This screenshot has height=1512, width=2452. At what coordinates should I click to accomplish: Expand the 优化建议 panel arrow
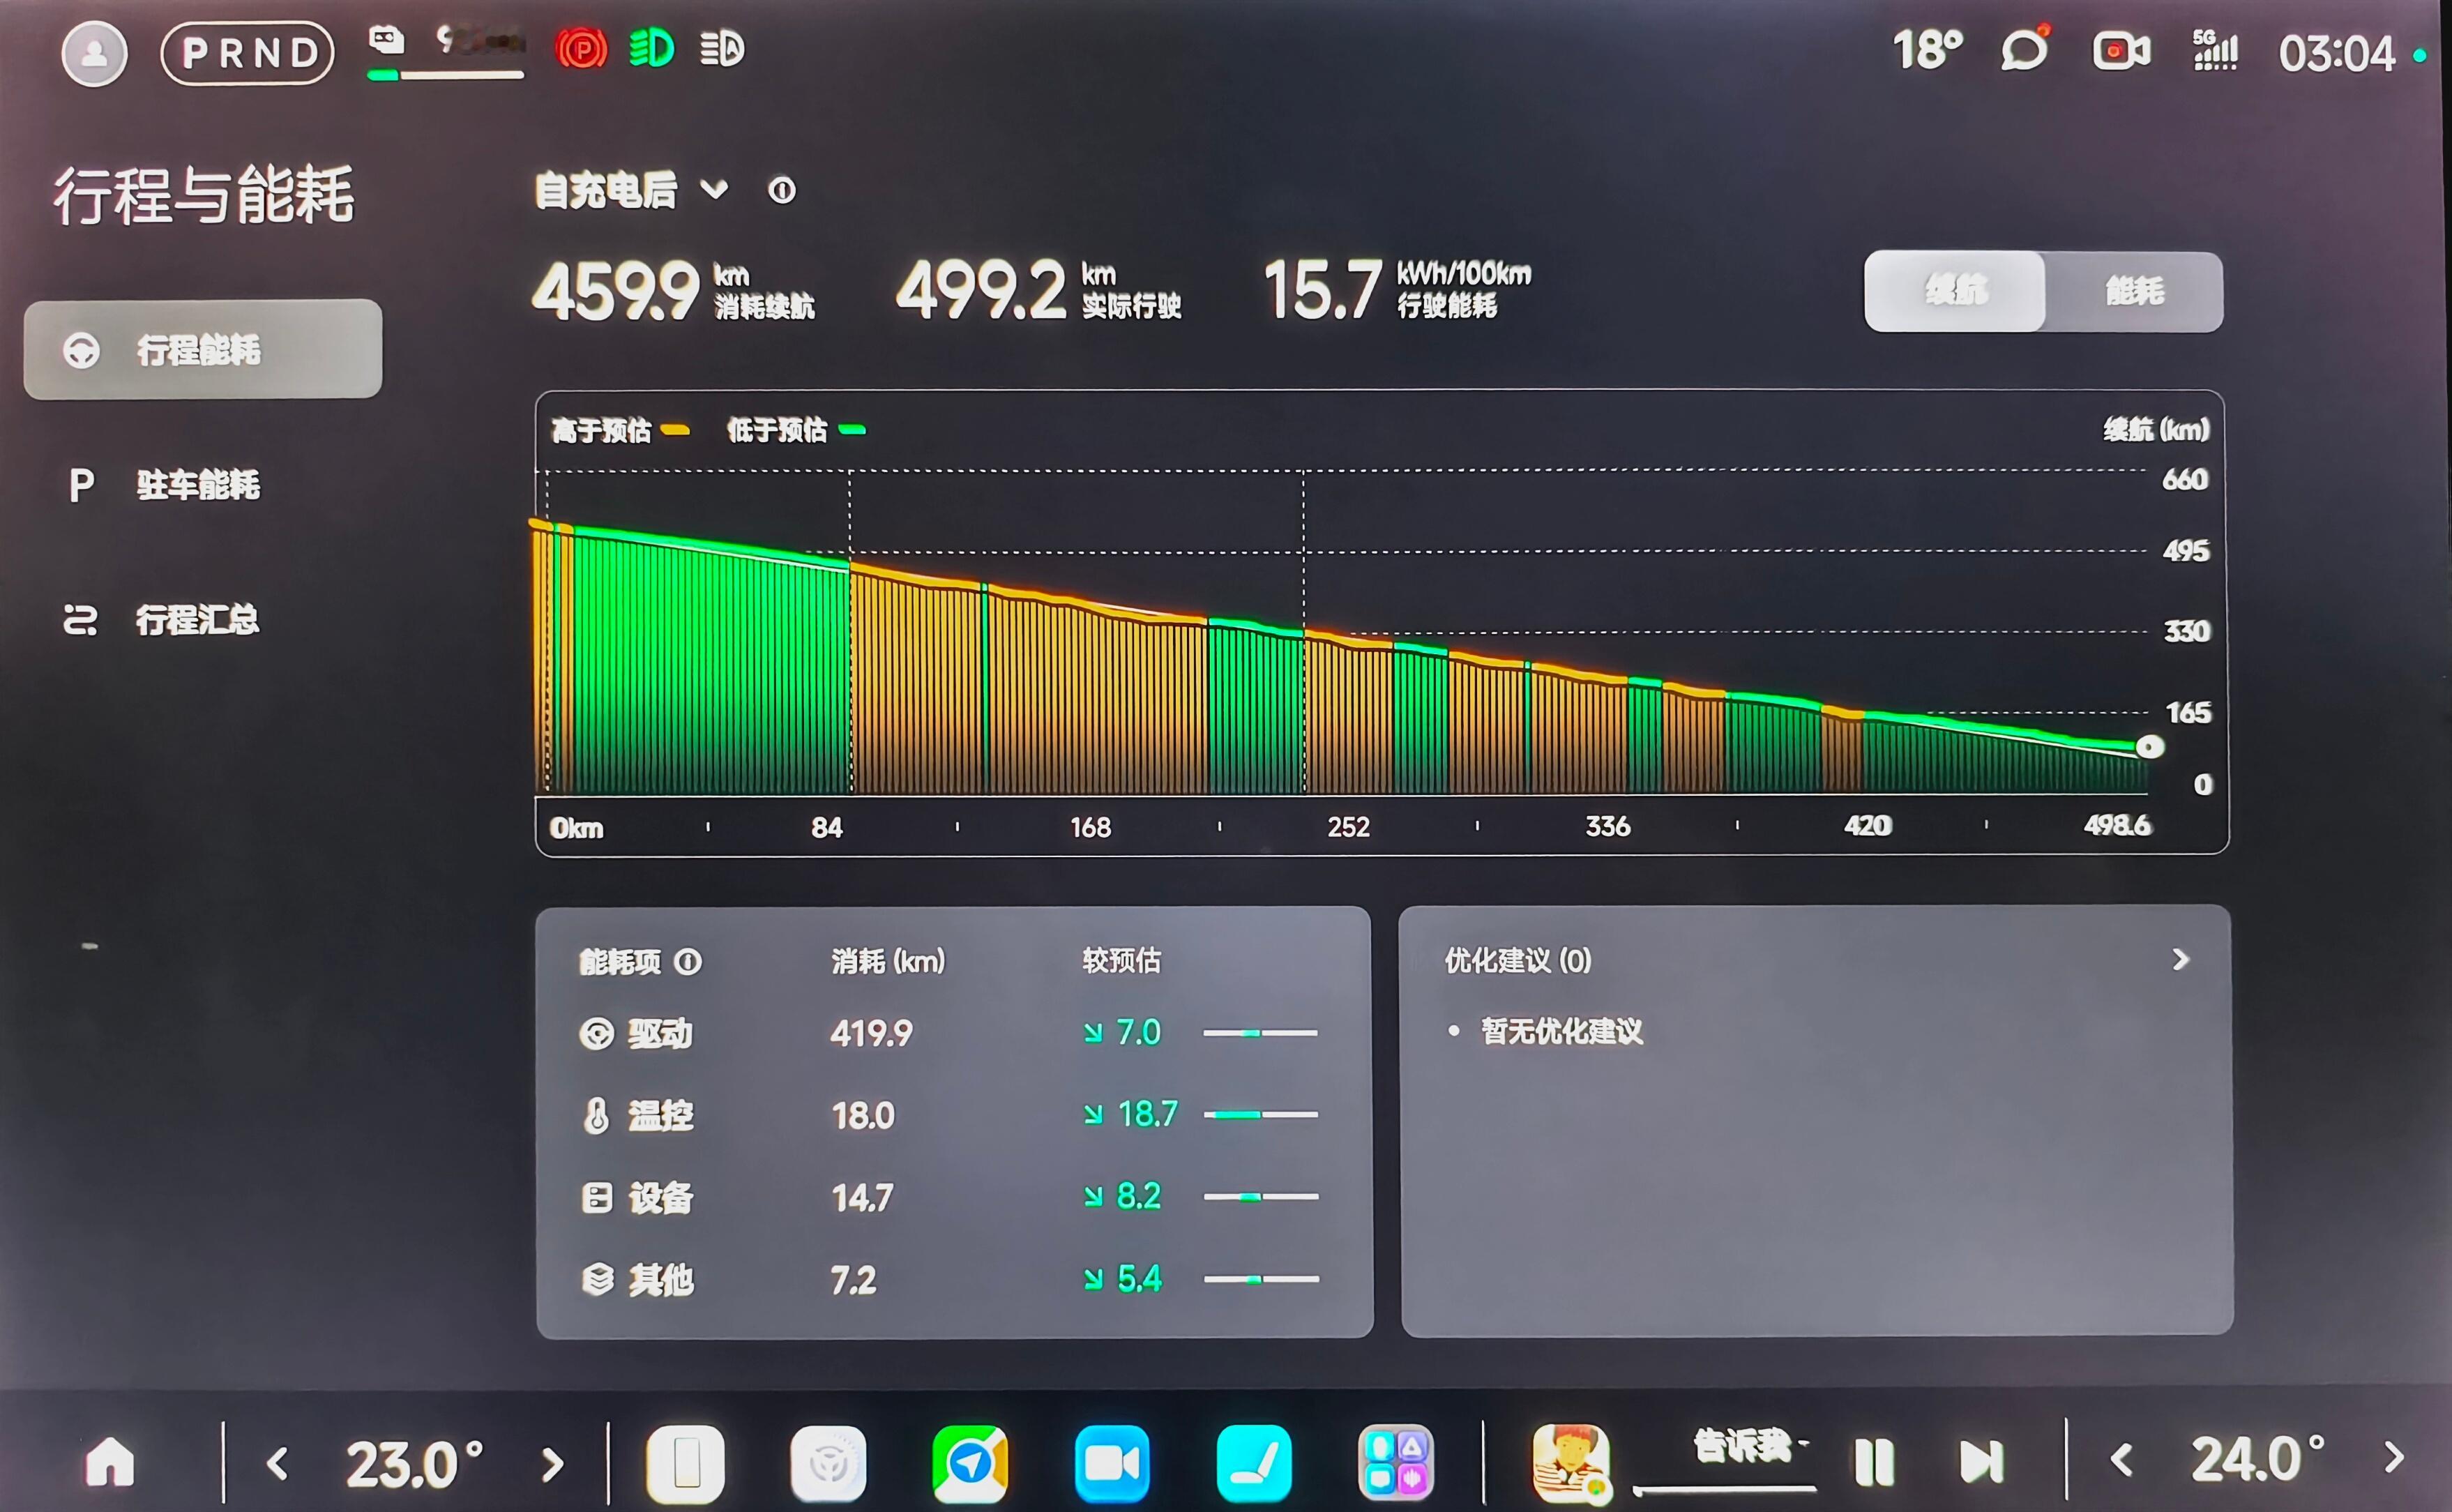pos(2181,960)
